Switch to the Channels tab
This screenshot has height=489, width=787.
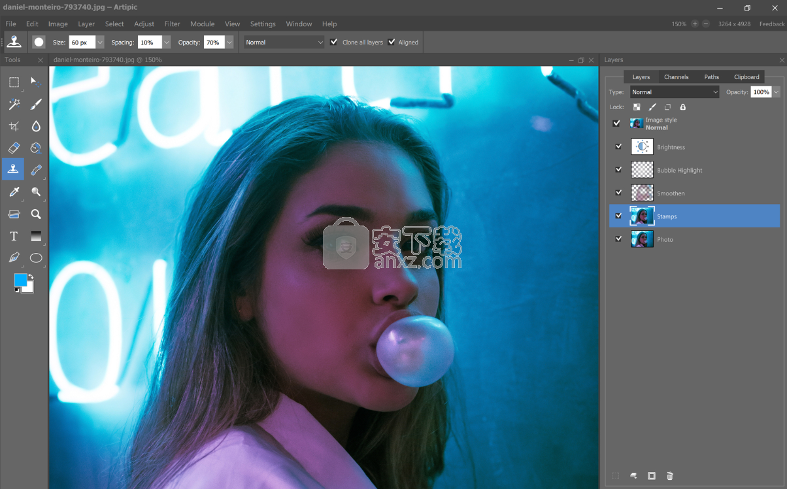(677, 76)
